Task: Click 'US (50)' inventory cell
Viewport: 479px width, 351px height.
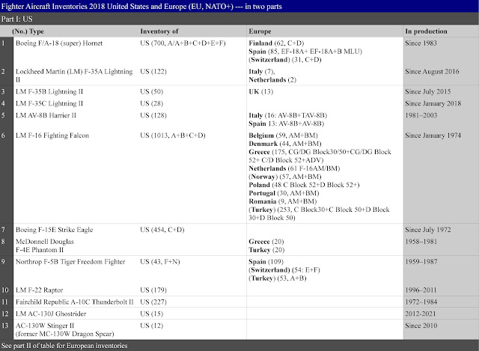Action: 151,91
